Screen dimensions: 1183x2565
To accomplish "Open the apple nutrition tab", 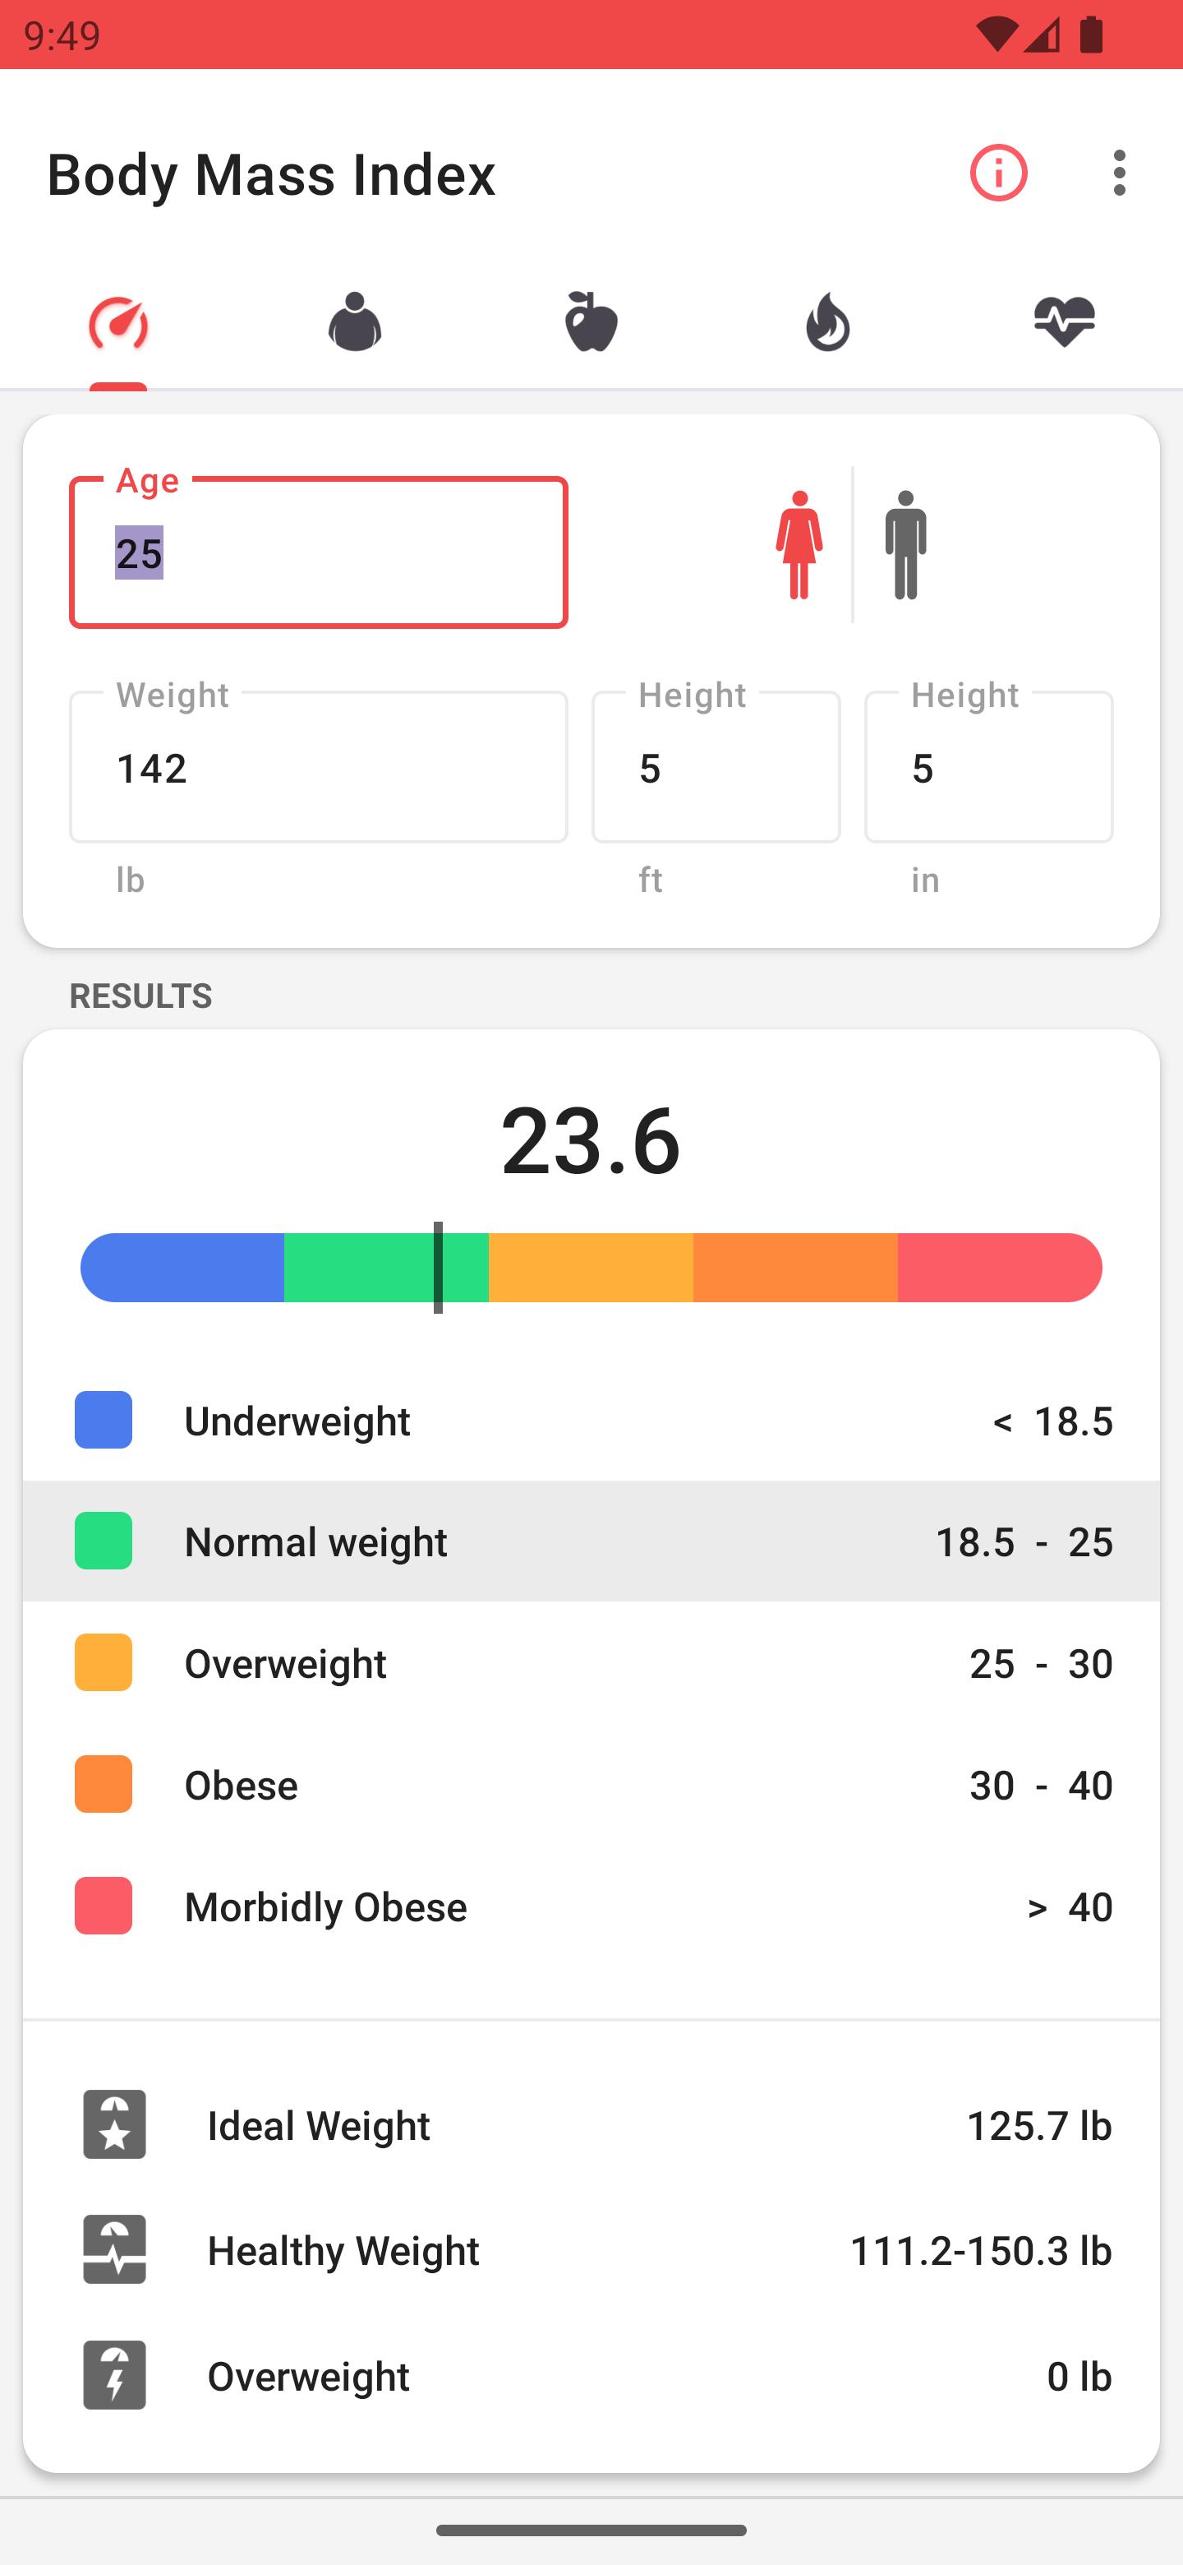I will click(591, 322).
